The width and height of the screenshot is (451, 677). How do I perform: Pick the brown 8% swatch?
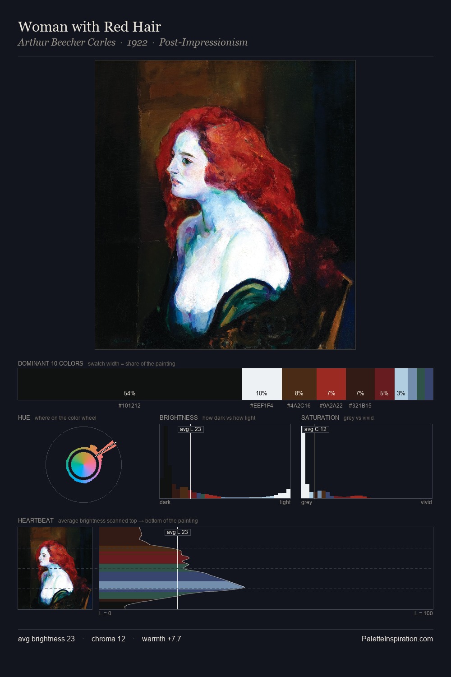point(299,384)
